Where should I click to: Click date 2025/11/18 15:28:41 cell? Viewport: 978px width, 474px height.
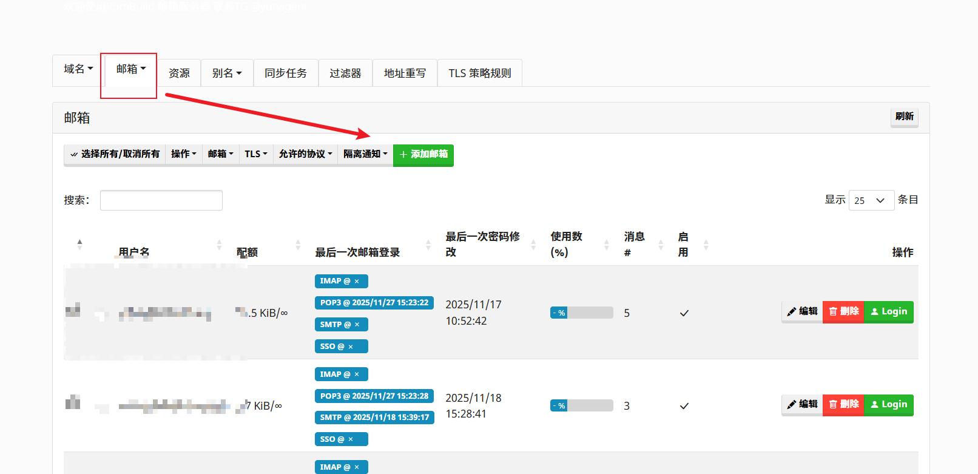[x=474, y=405]
